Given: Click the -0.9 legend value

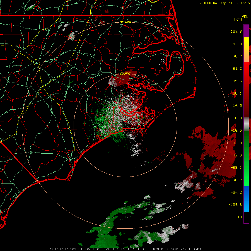Looking at the screenshot, I should click(x=237, y=118).
